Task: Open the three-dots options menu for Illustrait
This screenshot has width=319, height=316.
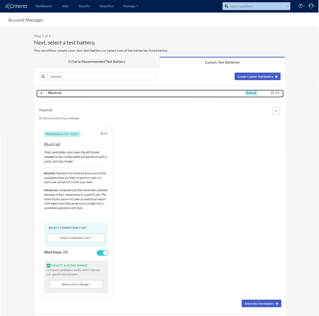Action: pyautogui.click(x=276, y=111)
